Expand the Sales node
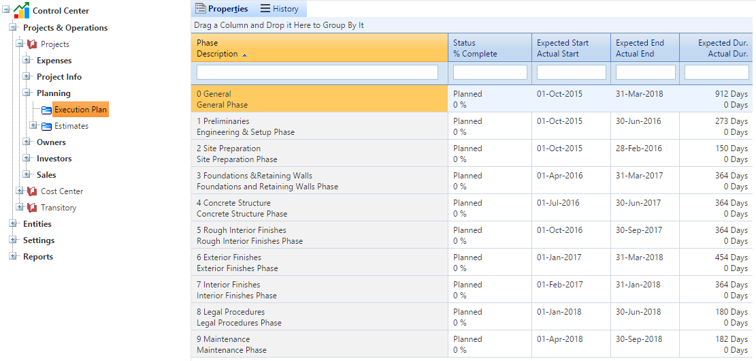Screen dimensions: 756x361 click(27, 174)
